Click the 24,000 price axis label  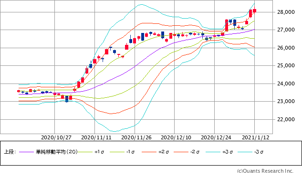[x=286, y=84]
